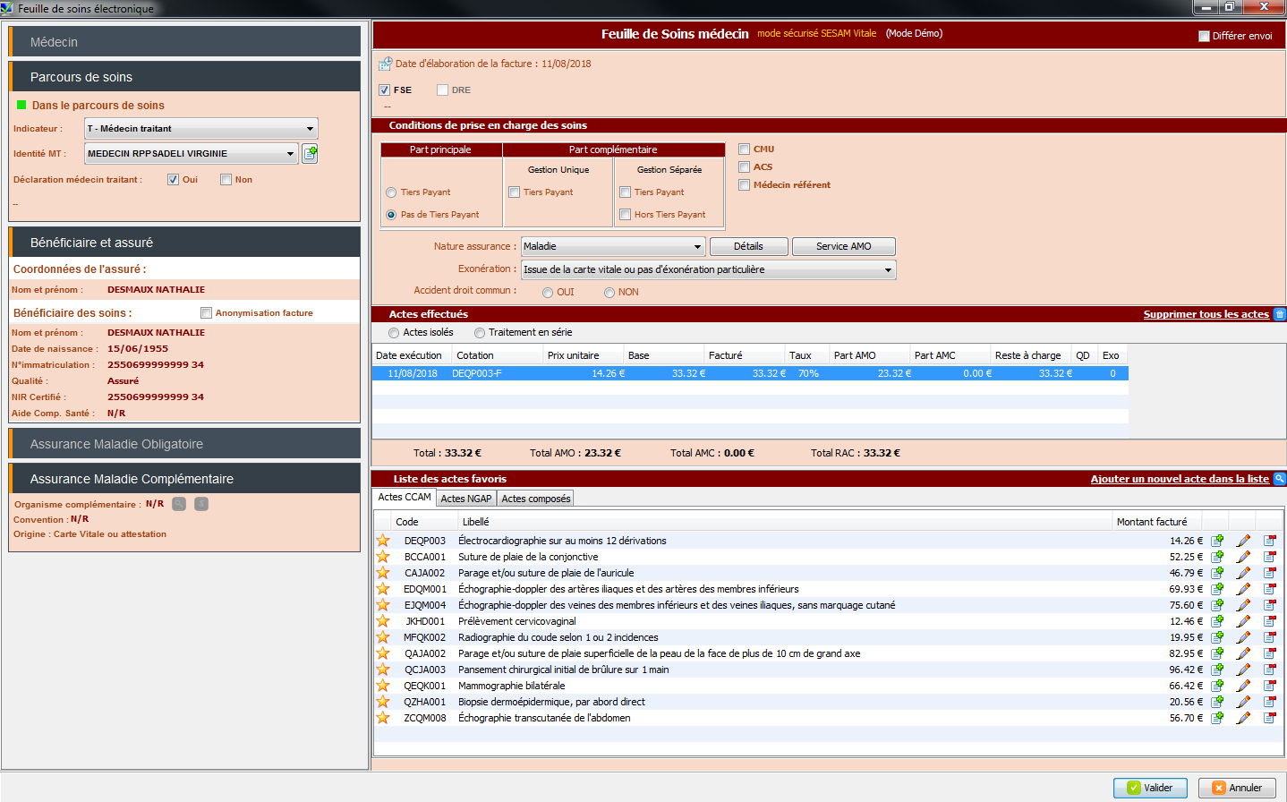
Task: Click Ajouter un nouvel acte dans la liste
Action: (x=1179, y=479)
